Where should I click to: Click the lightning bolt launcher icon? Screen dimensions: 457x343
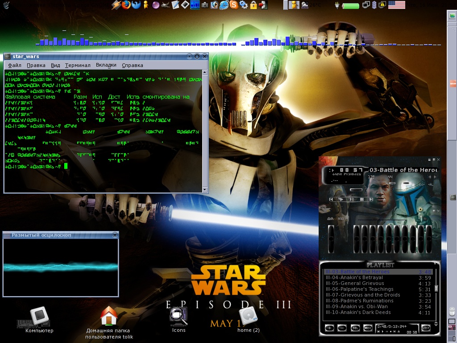coord(116,4)
